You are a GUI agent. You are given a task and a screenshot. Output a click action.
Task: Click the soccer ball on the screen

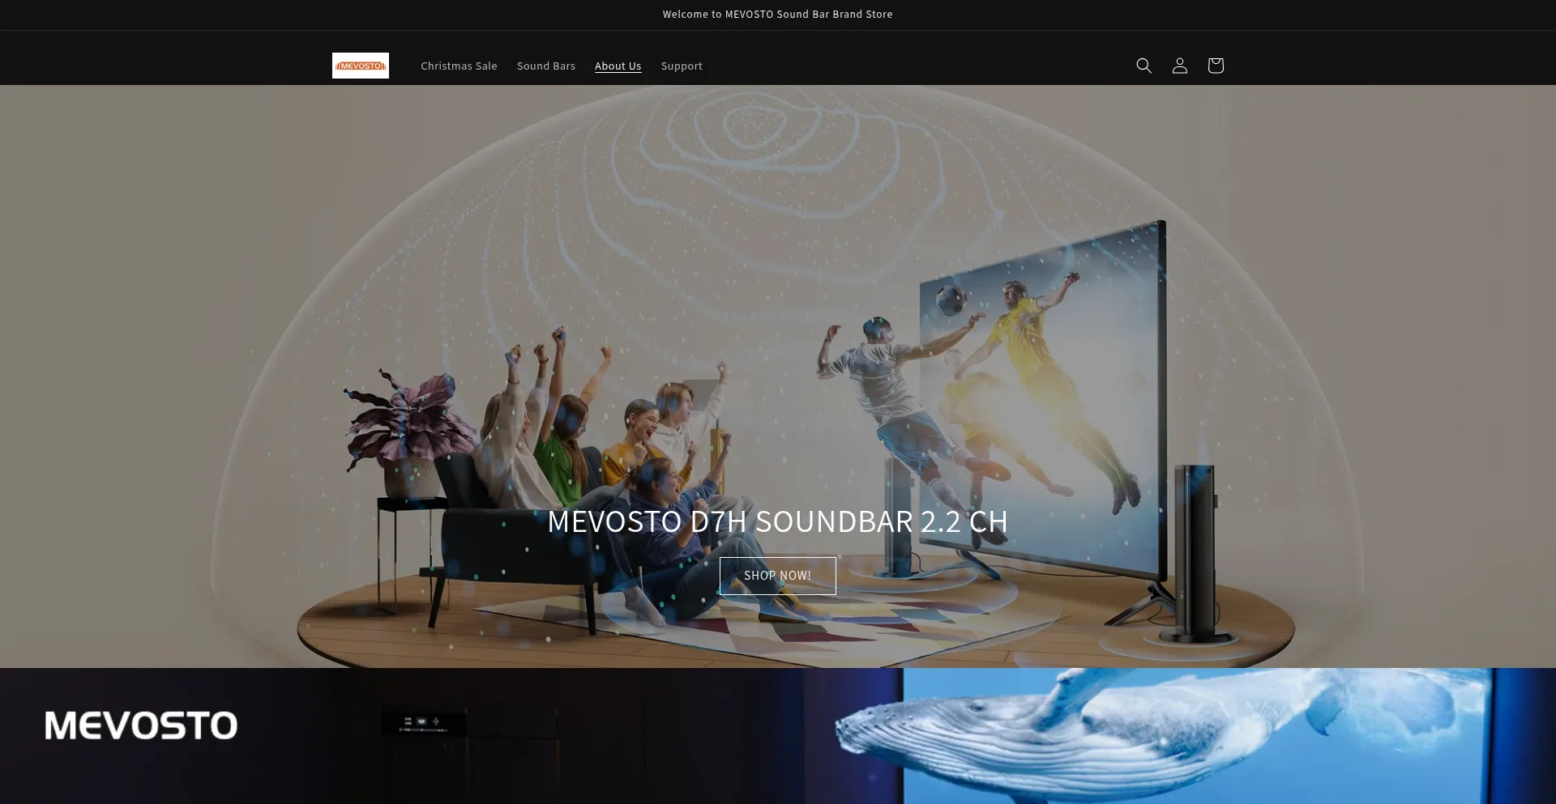950,299
